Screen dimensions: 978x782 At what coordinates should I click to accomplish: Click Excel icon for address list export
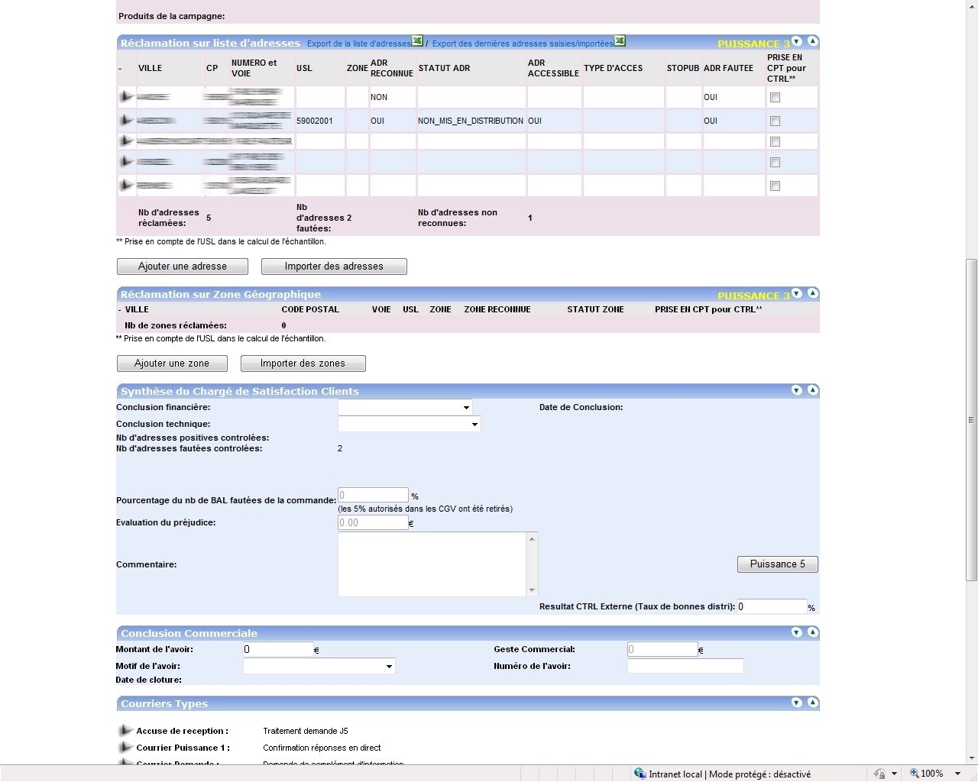(417, 41)
